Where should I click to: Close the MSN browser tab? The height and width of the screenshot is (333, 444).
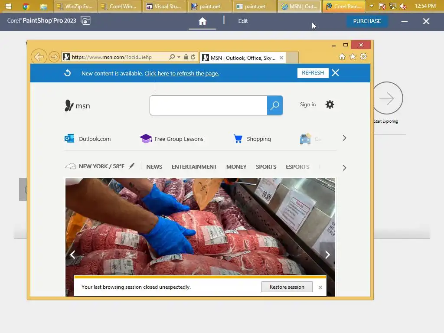point(281,58)
